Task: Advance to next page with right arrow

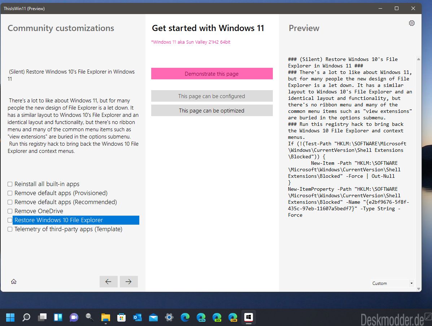Action: (129, 281)
